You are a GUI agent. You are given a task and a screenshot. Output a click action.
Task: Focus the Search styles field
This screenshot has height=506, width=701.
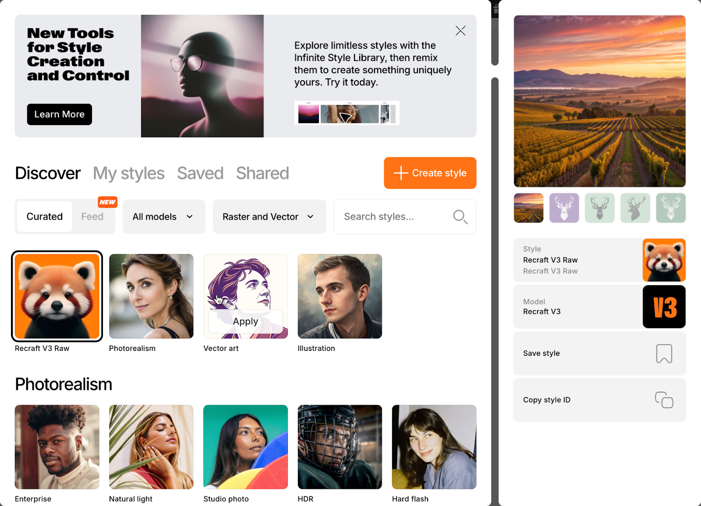pyautogui.click(x=405, y=216)
